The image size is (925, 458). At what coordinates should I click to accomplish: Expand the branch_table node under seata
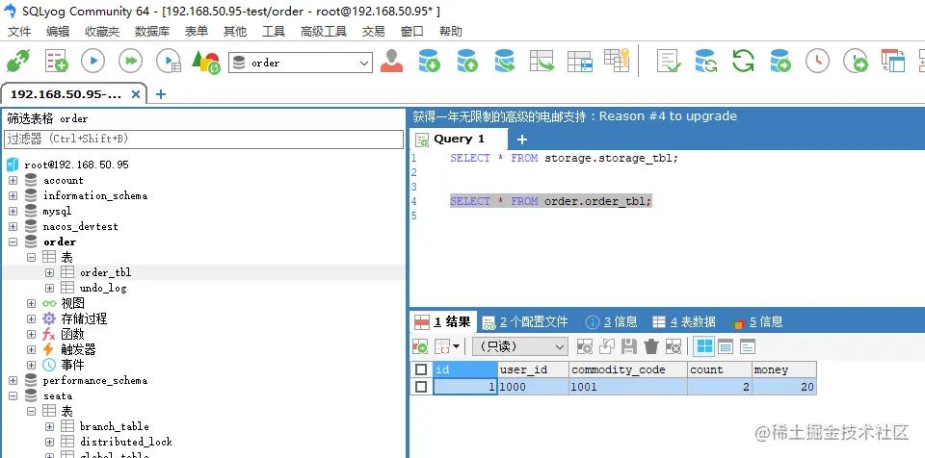pyautogui.click(x=49, y=426)
